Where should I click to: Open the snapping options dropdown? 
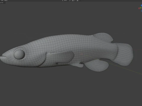click(x=75, y=0)
